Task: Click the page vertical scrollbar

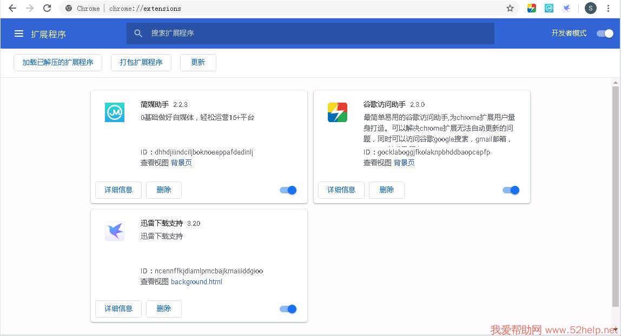Action: point(615,194)
